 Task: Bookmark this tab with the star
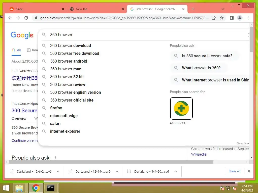click(222, 18)
